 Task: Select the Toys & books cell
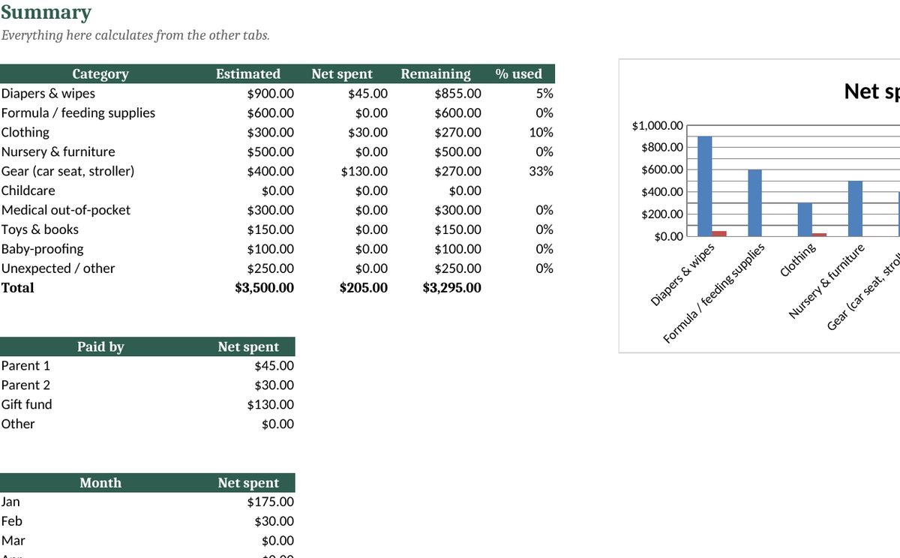(39, 230)
